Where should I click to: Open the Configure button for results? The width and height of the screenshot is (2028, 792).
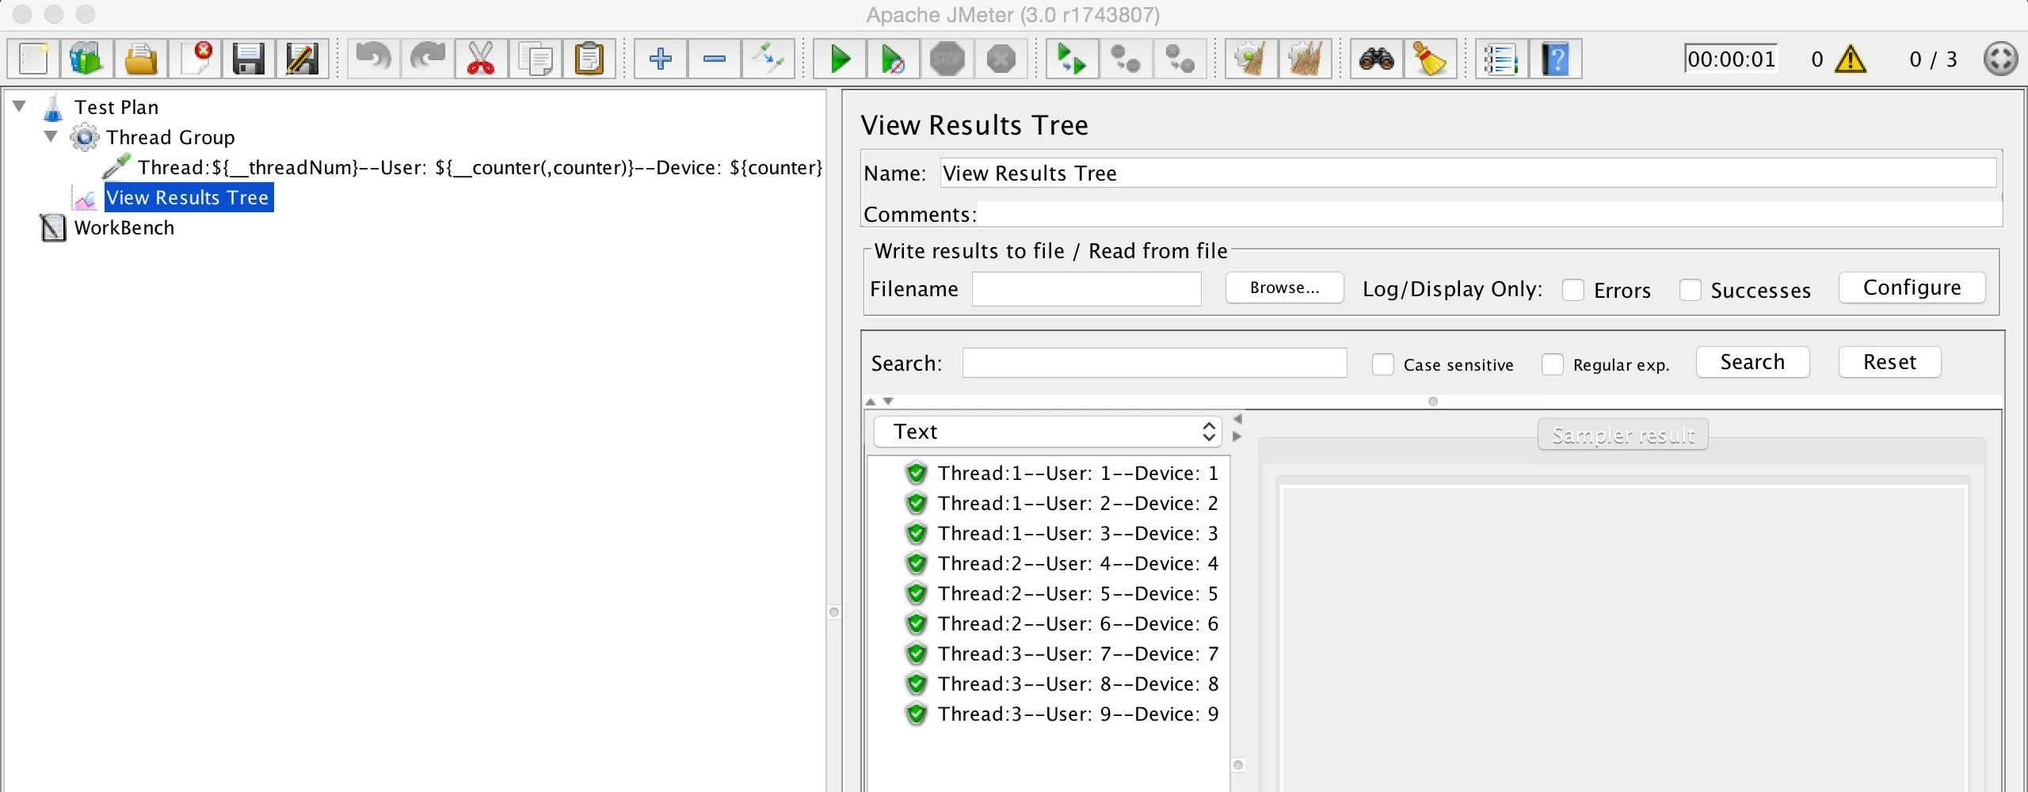tap(1912, 287)
